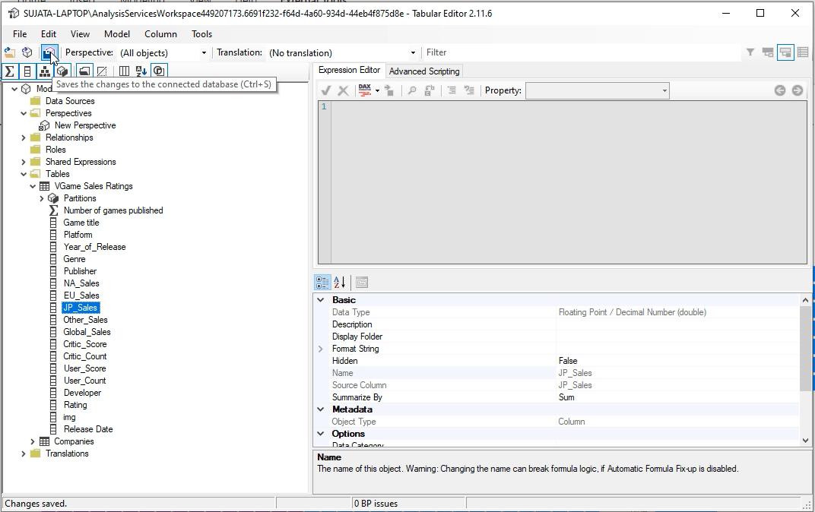Click the categorized properties view icon
The height and width of the screenshot is (512, 815).
tap(322, 283)
